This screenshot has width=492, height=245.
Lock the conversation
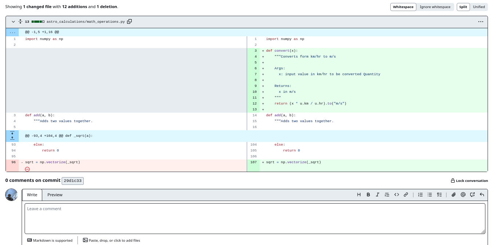point(470,180)
